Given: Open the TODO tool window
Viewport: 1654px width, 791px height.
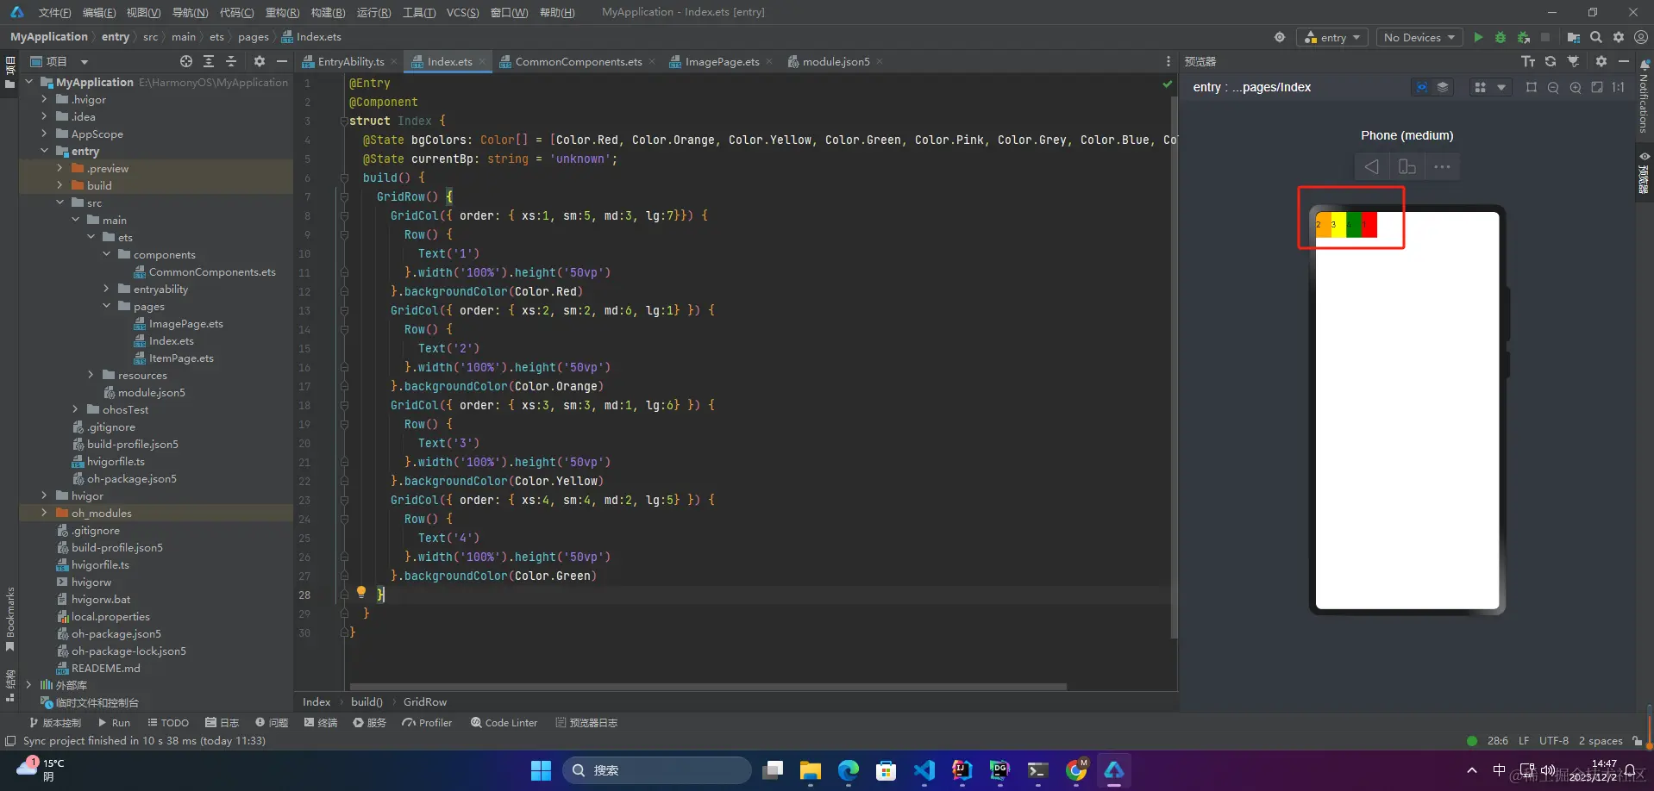Looking at the screenshot, I should point(168,723).
